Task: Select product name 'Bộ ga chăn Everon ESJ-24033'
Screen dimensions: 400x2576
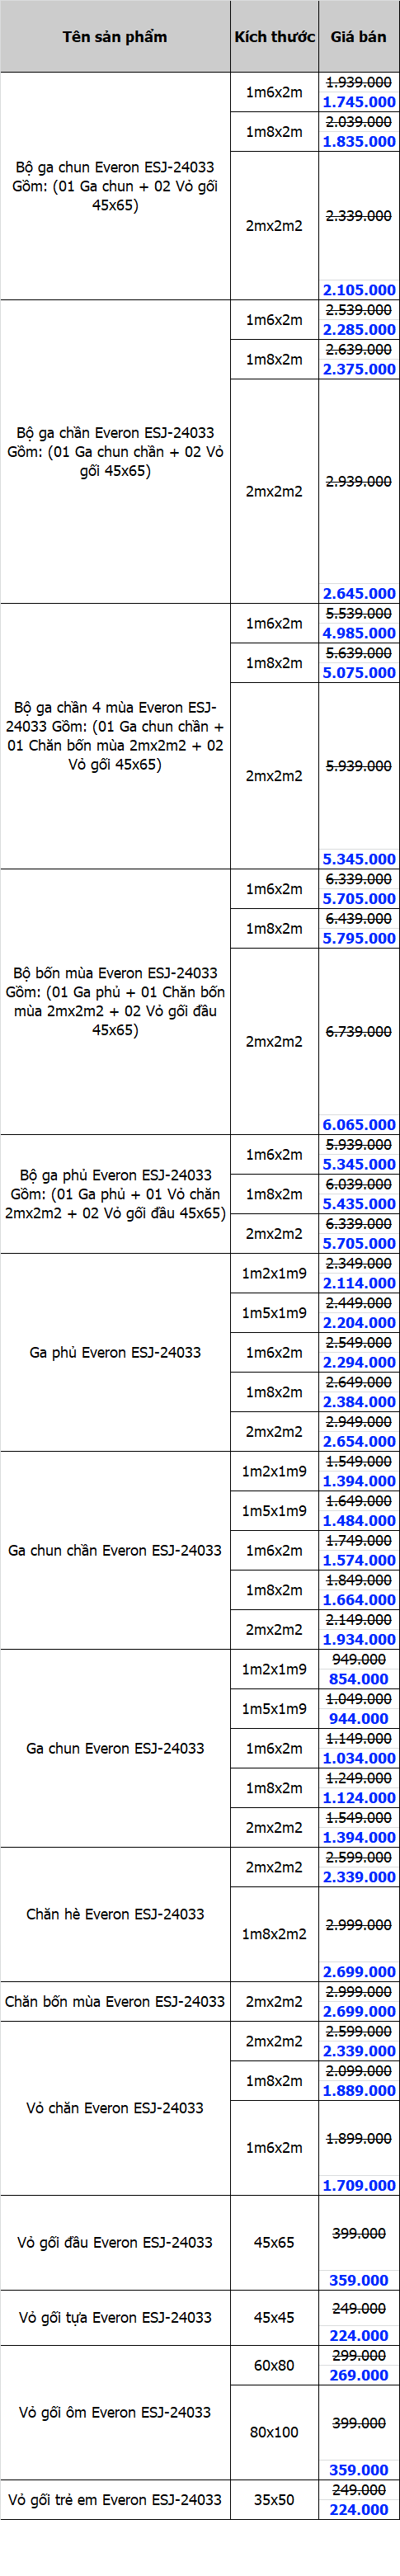Action: click(115, 433)
